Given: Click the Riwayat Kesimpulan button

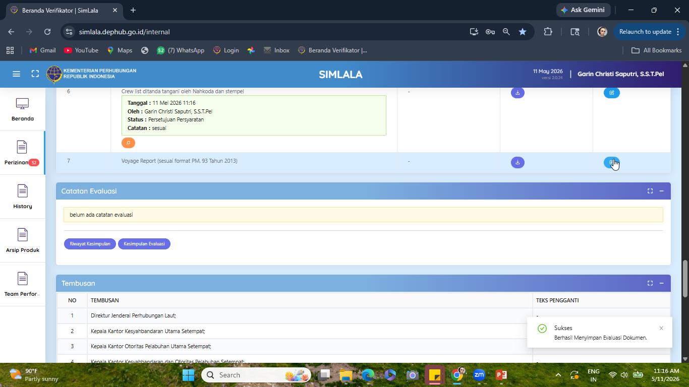Looking at the screenshot, I should coord(90,244).
